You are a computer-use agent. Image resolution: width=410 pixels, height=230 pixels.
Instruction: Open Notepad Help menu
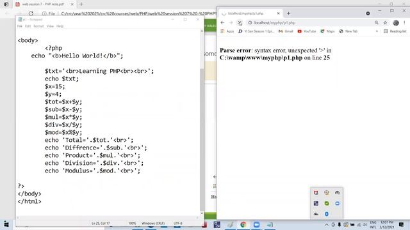(x=60, y=26)
